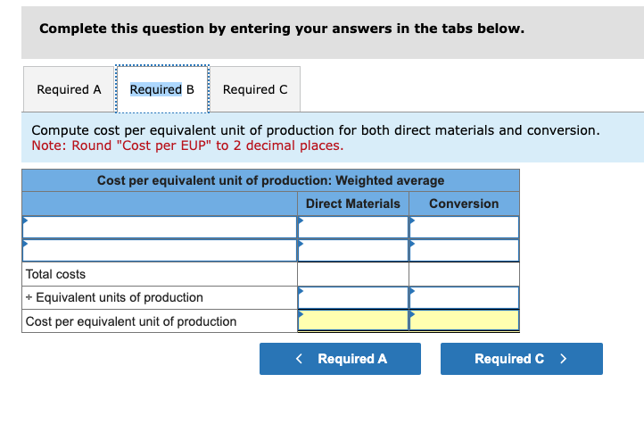Screen dimensions: 644x424
Task: Click first row Direct Materials input cell
Action: tap(353, 228)
